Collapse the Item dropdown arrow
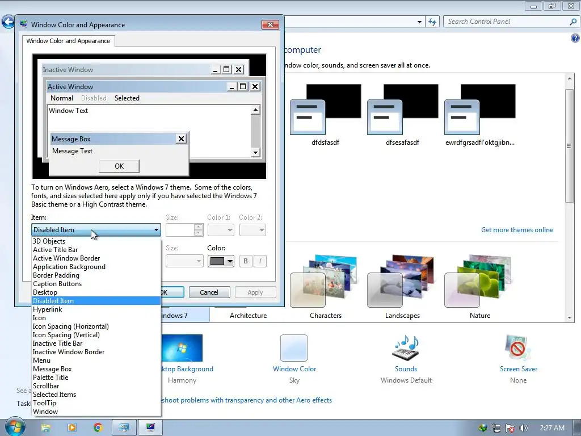The image size is (581, 436). click(x=157, y=230)
